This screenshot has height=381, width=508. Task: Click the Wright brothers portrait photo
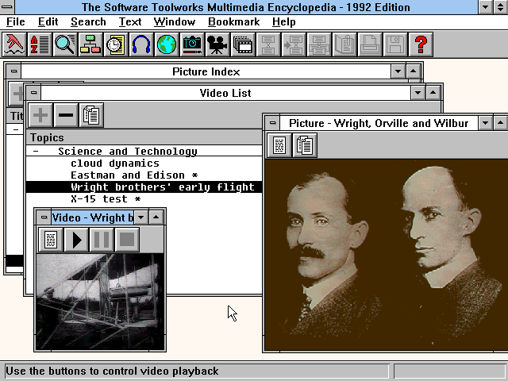[387, 255]
